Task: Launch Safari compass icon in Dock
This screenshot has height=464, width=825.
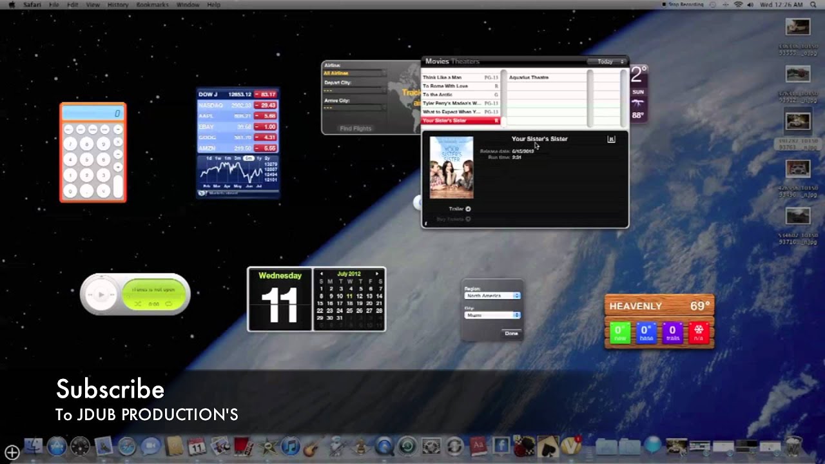Action: [127, 446]
